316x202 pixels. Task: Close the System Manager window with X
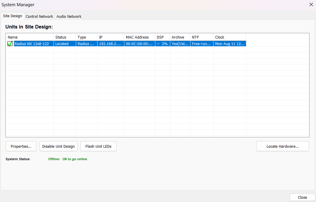[x=311, y=5]
